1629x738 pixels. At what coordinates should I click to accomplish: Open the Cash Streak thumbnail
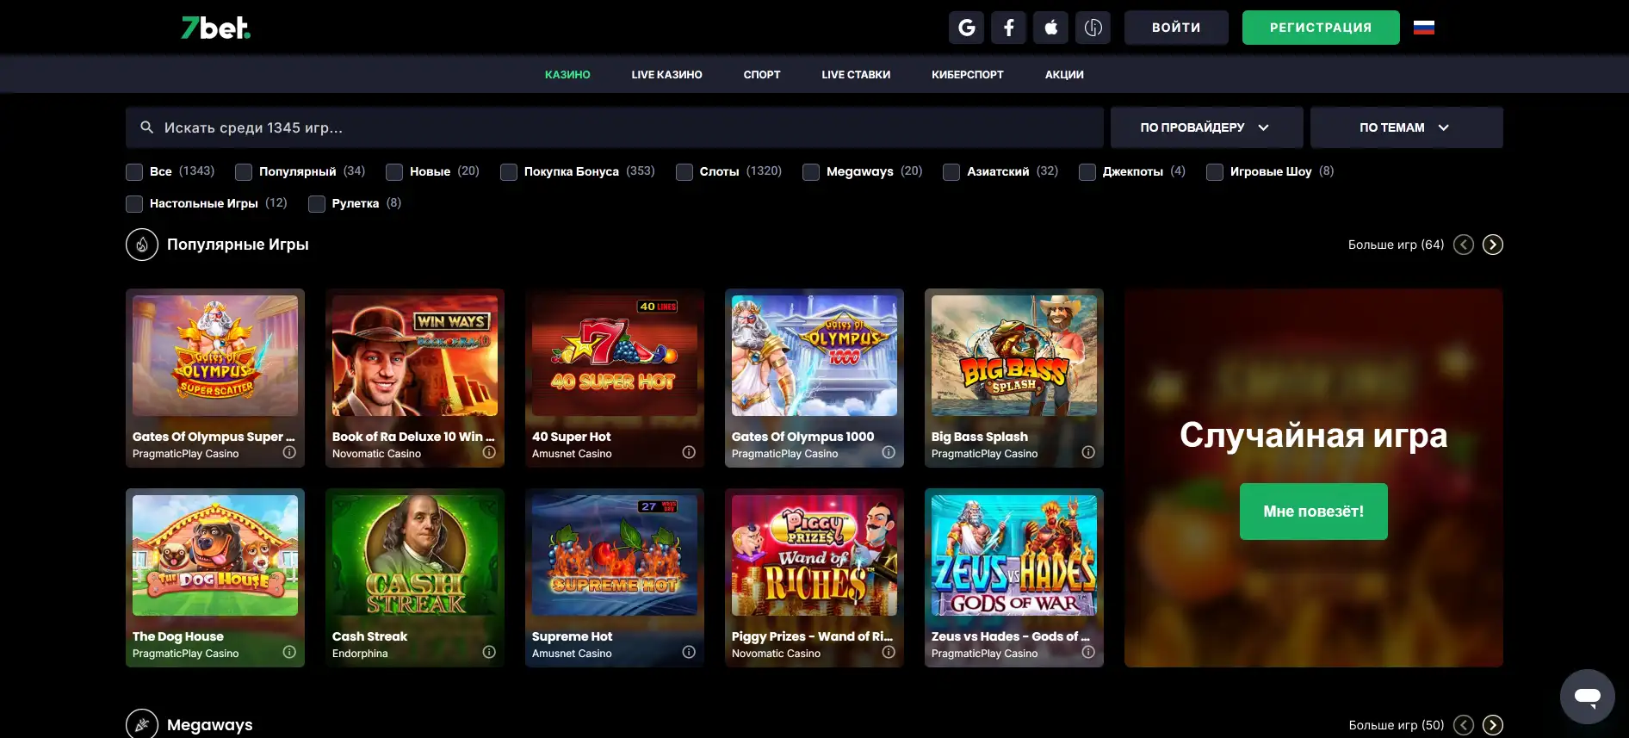(x=415, y=555)
